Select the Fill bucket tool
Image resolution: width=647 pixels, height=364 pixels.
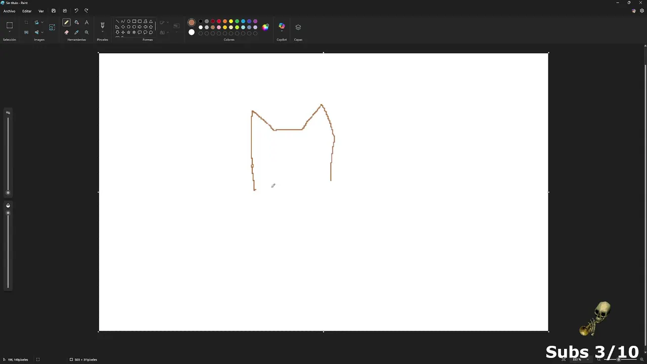(x=76, y=22)
